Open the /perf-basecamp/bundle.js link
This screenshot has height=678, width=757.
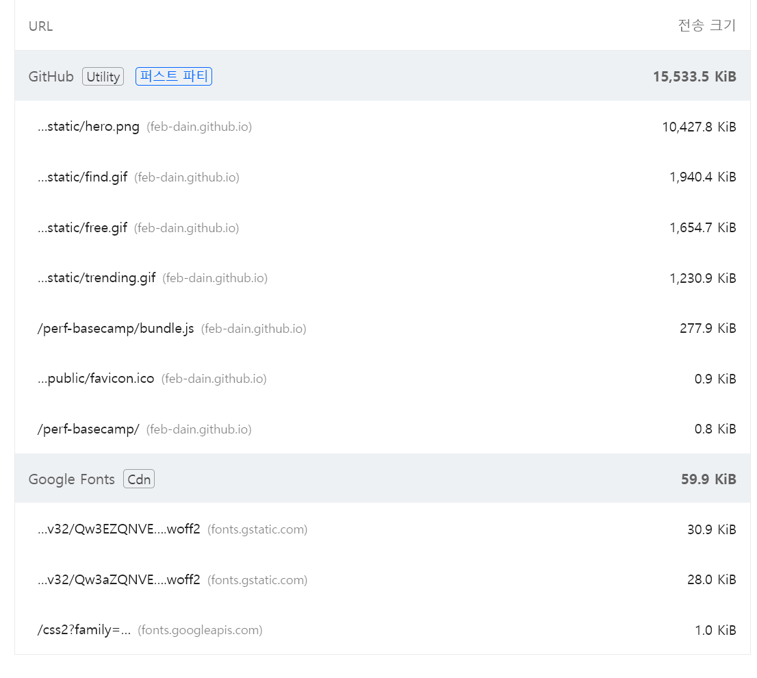116,328
